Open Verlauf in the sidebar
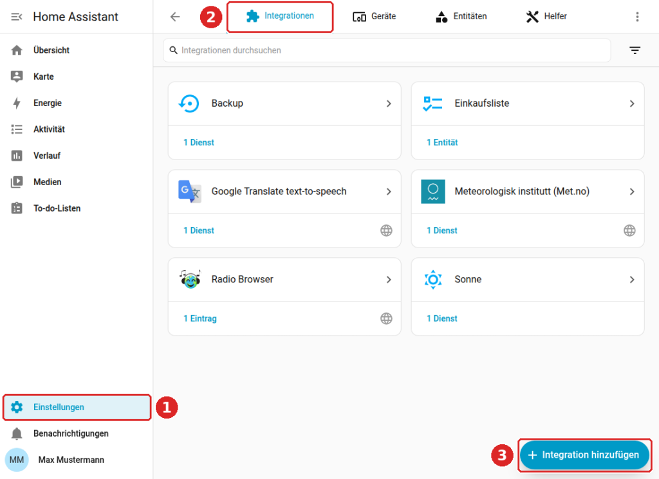The height and width of the screenshot is (479, 659). 77,156
